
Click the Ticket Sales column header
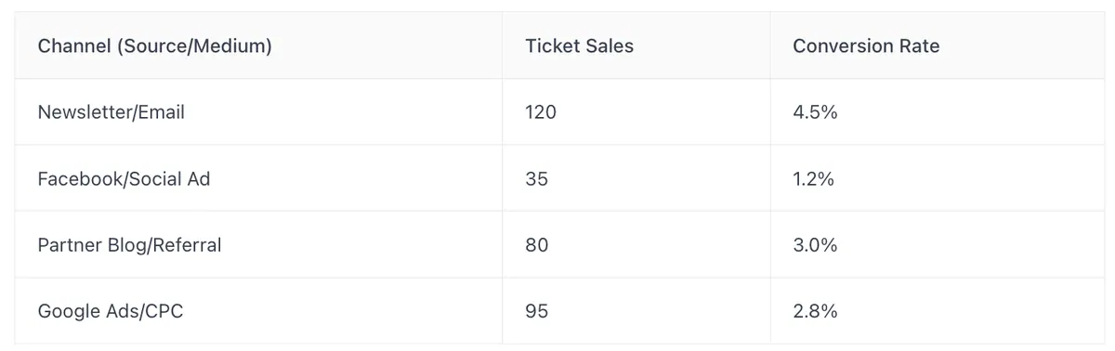pos(579,45)
